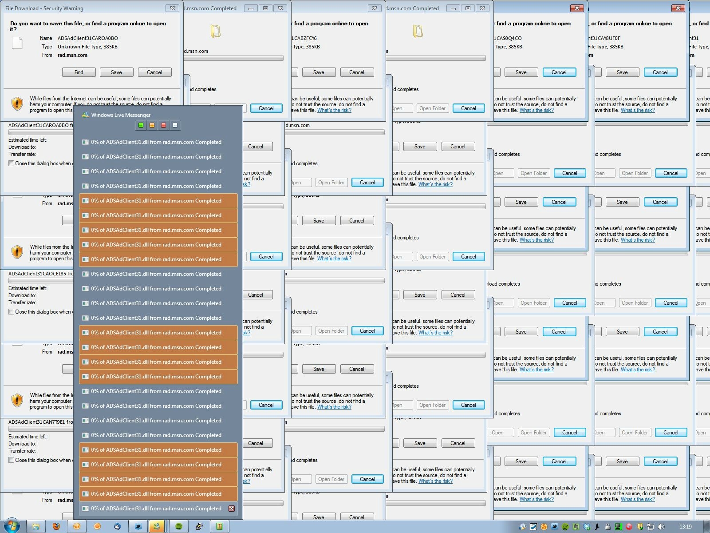The height and width of the screenshot is (533, 710).
Task: Set Messenger status with the green square icon
Action: click(x=141, y=125)
